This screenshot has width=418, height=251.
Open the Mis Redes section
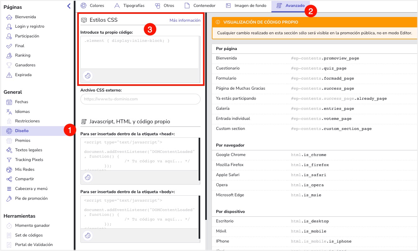click(x=25, y=170)
